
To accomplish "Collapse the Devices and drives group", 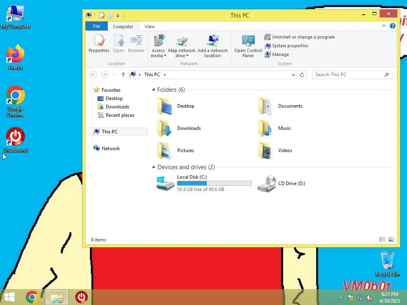I will click(153, 167).
